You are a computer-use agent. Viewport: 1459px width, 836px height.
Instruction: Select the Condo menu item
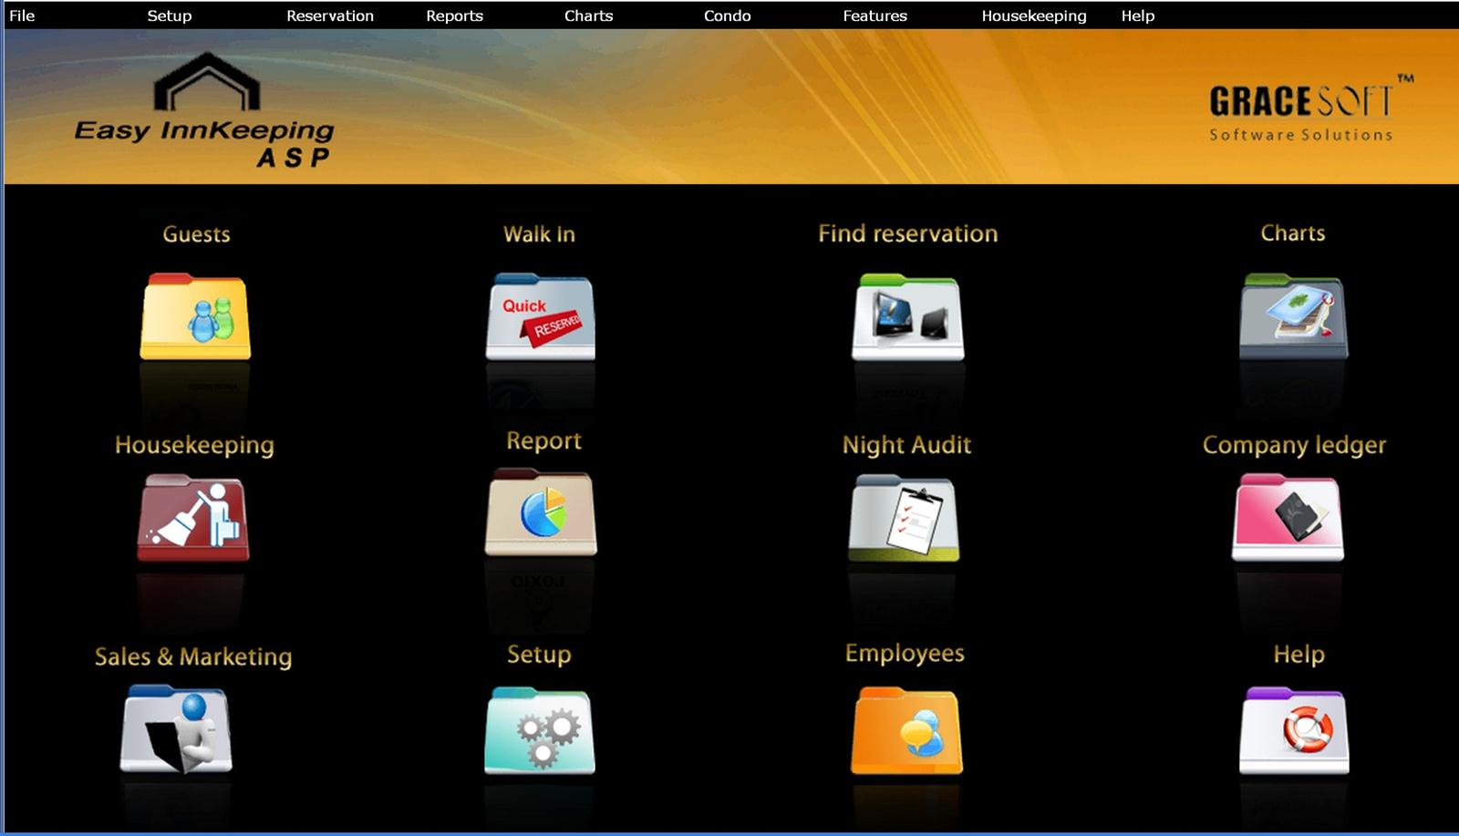(x=727, y=15)
